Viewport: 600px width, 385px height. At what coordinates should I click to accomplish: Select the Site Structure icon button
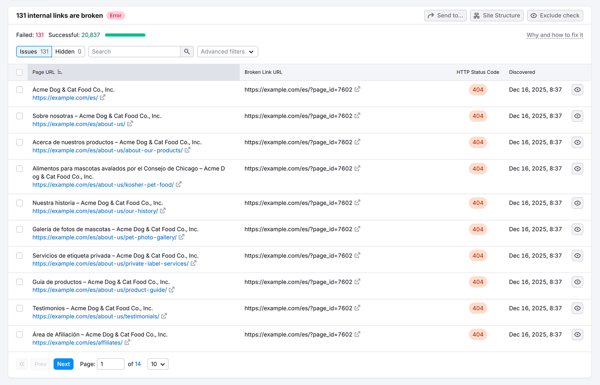click(477, 15)
